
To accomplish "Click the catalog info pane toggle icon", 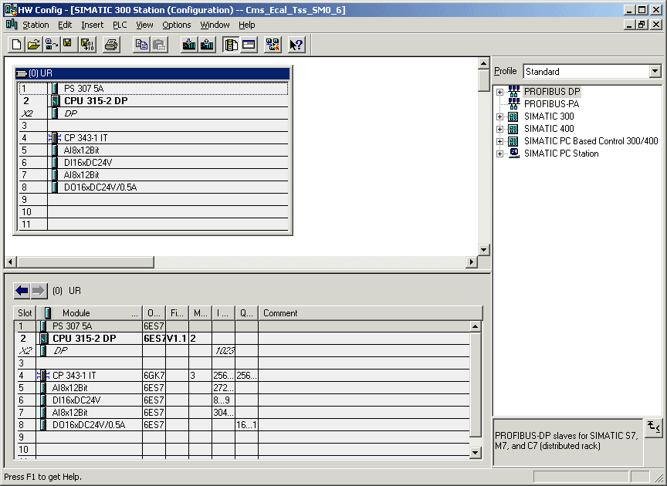I will [x=653, y=427].
